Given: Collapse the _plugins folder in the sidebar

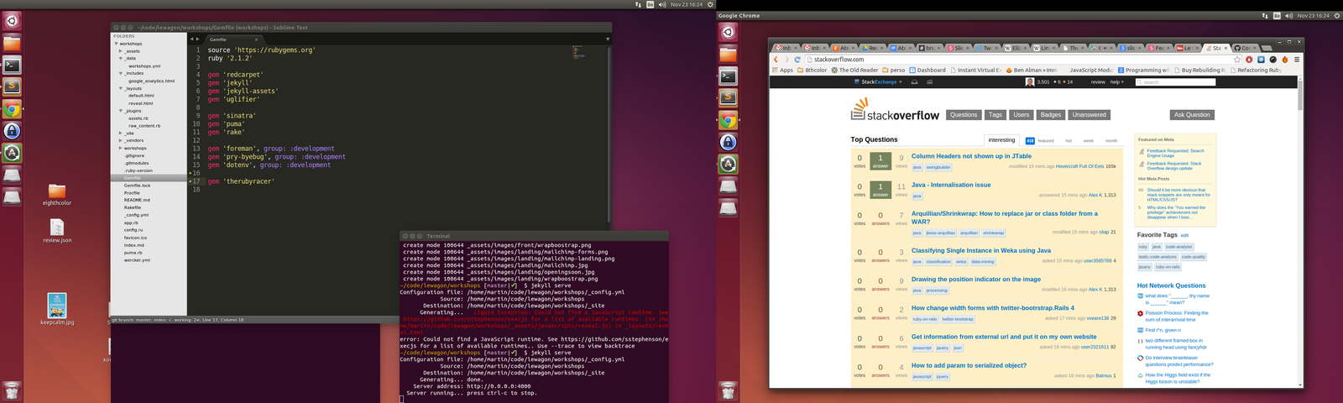Looking at the screenshot, I should [x=121, y=111].
